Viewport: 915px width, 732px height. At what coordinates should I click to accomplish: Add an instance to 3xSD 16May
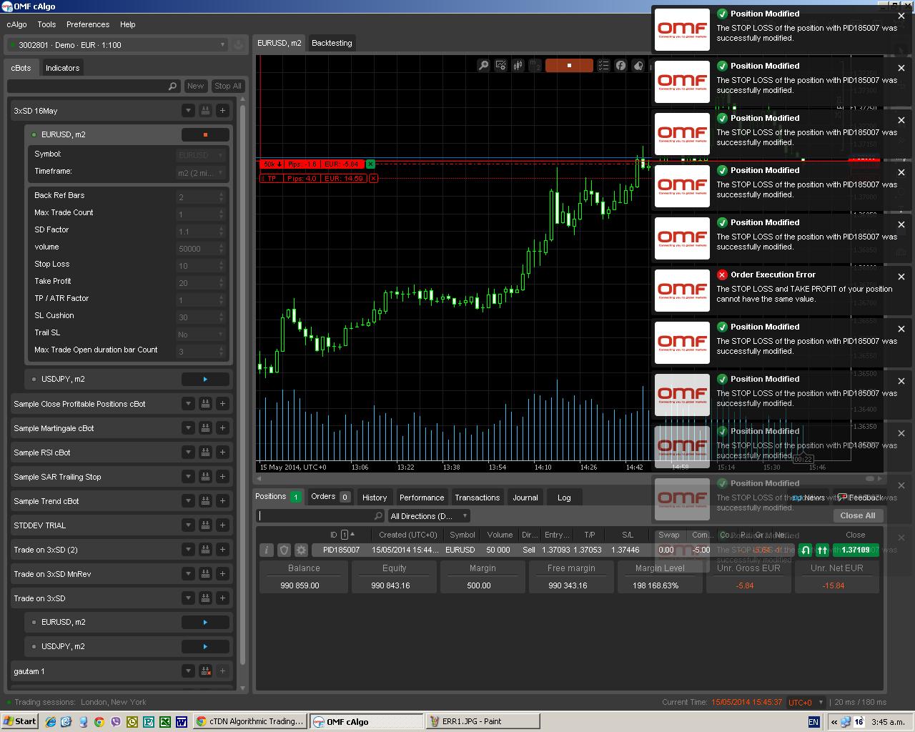click(x=222, y=111)
